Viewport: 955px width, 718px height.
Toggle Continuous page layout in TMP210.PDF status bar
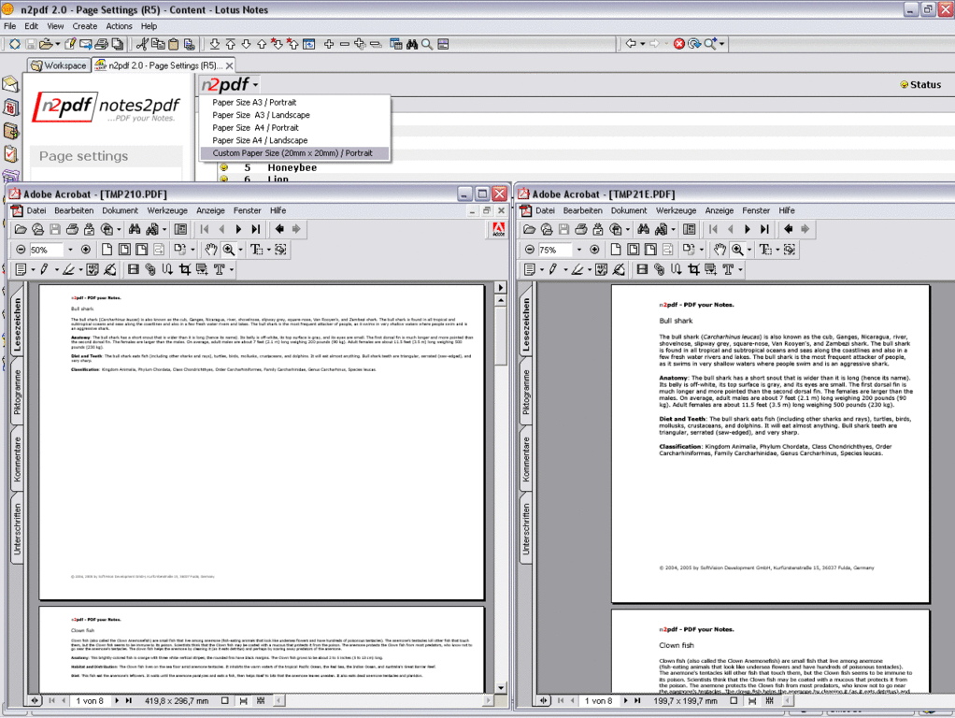click(243, 701)
